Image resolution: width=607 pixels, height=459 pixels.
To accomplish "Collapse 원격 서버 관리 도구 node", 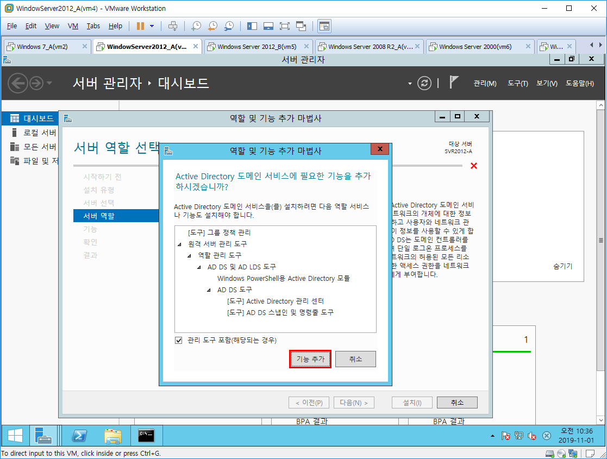I will [x=180, y=244].
